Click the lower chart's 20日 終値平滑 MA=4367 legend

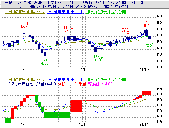24,80
